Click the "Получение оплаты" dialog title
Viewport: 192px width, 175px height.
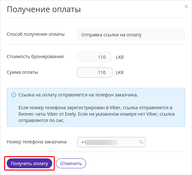(x=44, y=9)
